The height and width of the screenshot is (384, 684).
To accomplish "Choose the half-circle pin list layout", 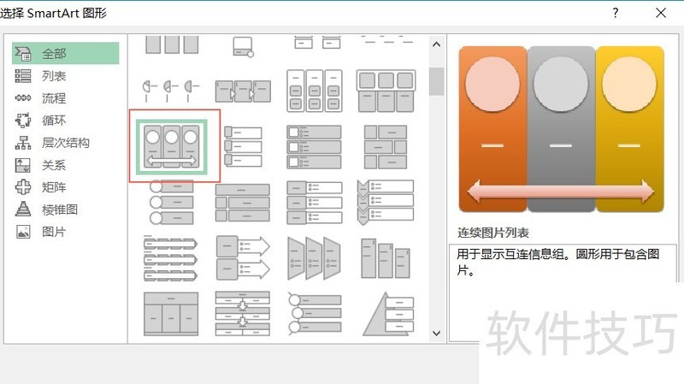I will pos(171,91).
